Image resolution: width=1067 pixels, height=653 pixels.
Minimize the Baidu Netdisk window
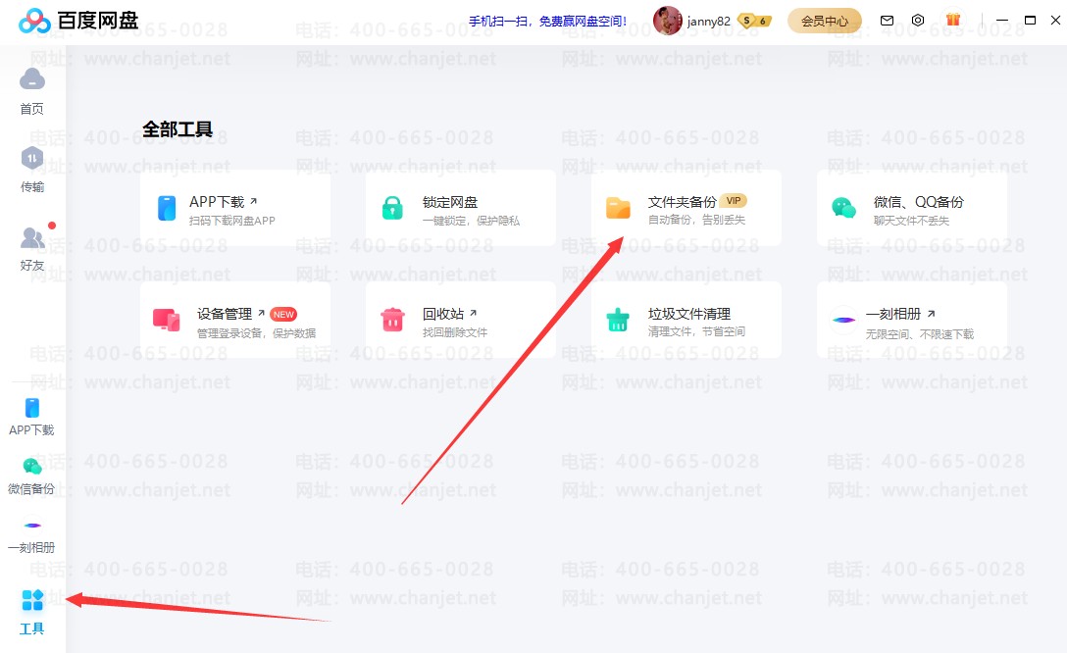[x=1001, y=21]
